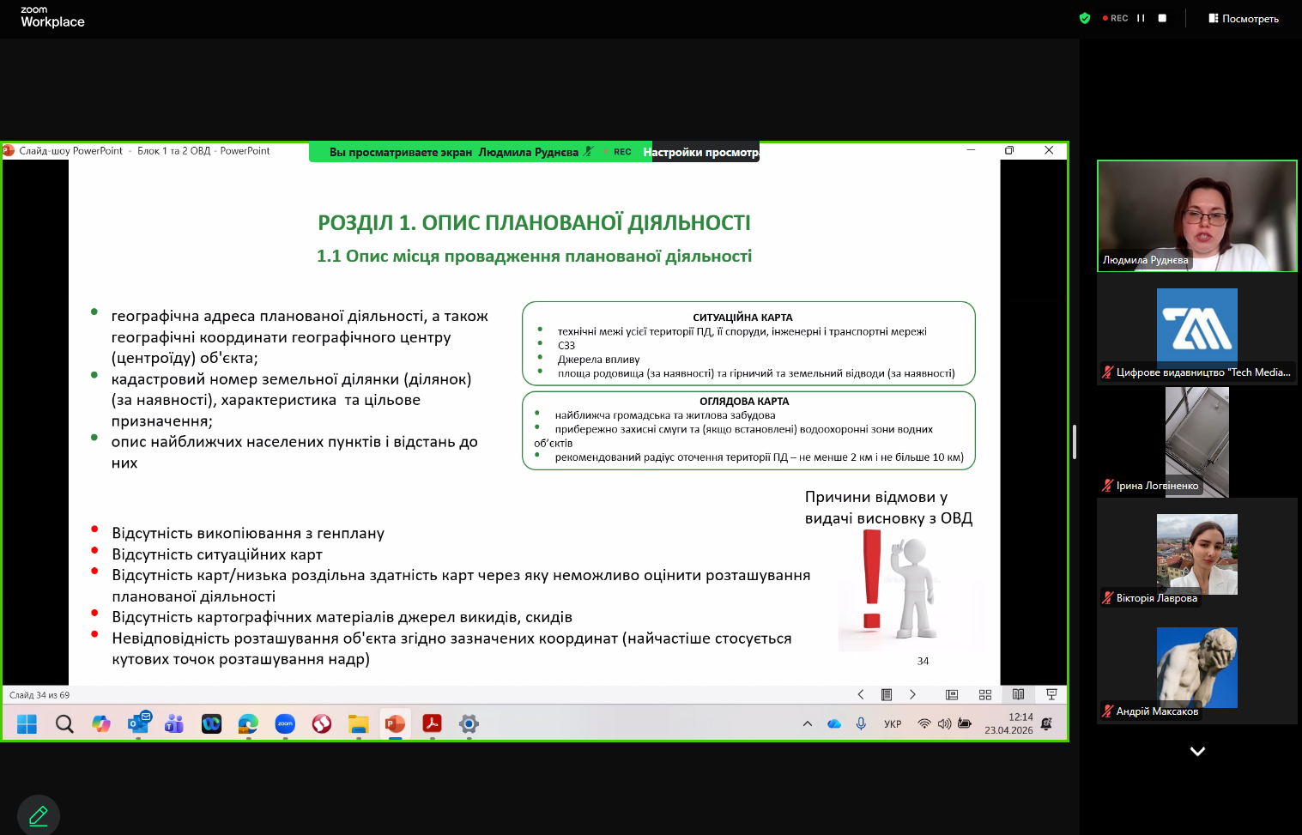
Task: Switch to Reading view
Action: [1018, 694]
